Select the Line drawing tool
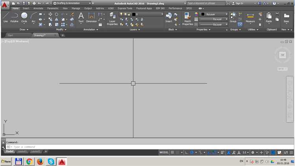This screenshot has width=295, height=166. (6, 17)
